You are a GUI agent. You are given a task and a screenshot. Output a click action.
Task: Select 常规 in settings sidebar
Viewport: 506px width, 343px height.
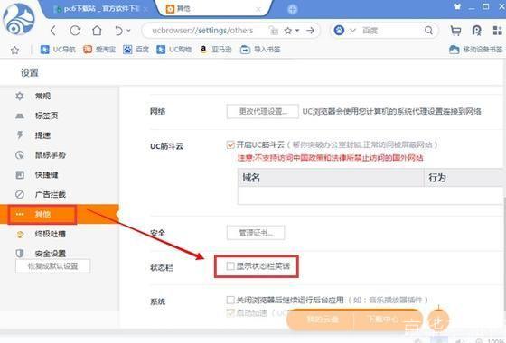(x=60, y=96)
